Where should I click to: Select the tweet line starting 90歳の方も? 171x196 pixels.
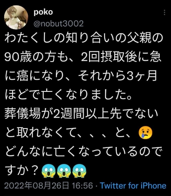coord(83,58)
